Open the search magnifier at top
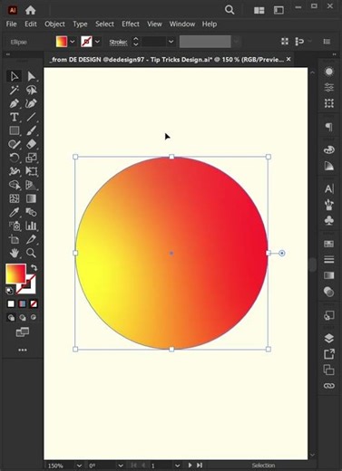342x471 pixels. [230, 10]
